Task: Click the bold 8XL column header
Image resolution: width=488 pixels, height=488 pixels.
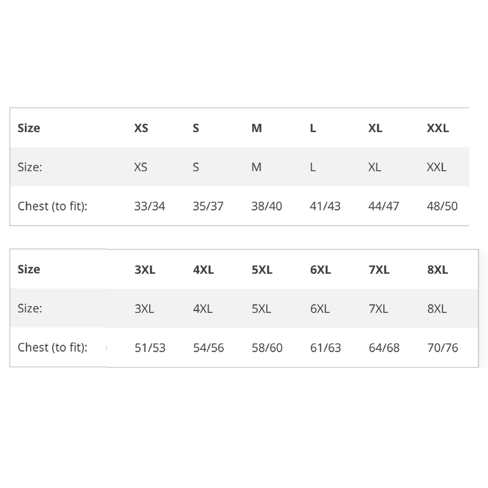Action: [438, 270]
